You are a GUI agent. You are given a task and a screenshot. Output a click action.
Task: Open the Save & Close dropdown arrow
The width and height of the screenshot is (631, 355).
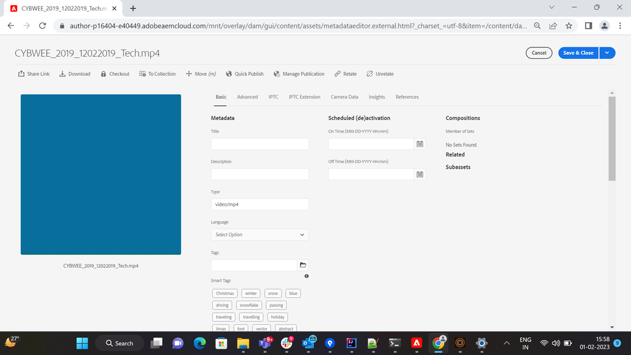click(x=606, y=53)
